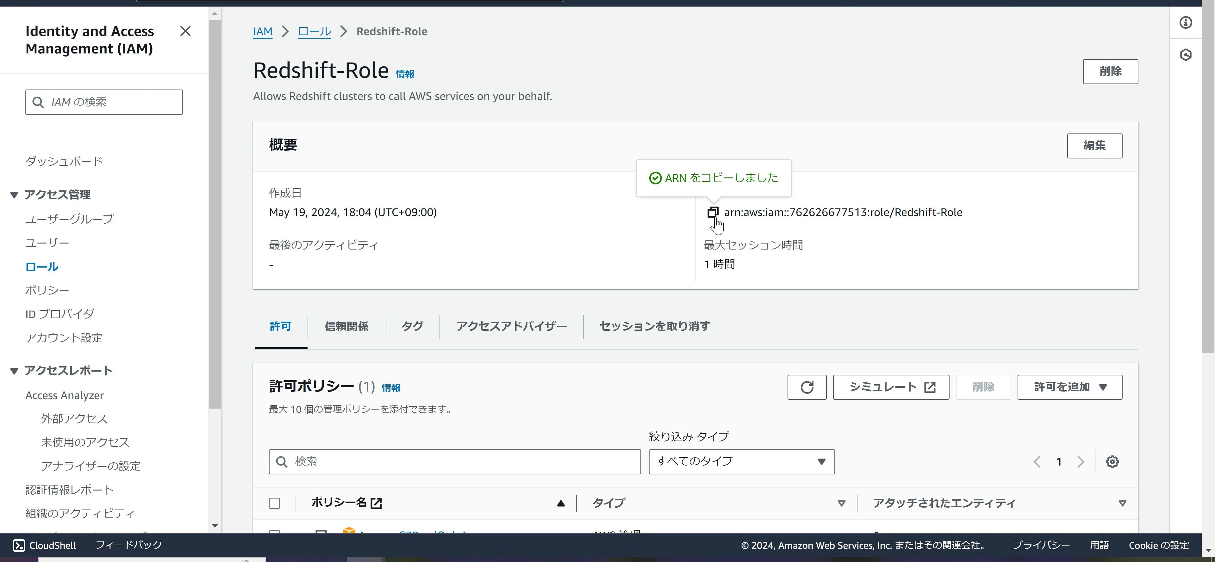The height and width of the screenshot is (562, 1215).
Task: Go to previous page of policies
Action: coord(1037,461)
